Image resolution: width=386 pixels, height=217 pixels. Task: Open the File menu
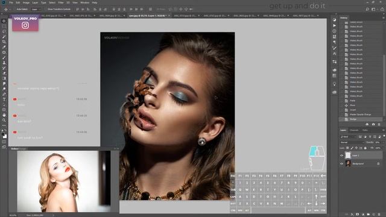click(11, 2)
